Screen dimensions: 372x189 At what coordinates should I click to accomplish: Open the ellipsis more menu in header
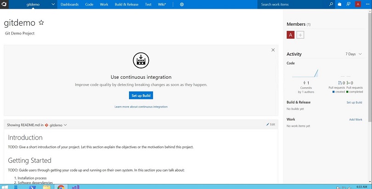click(367, 4)
